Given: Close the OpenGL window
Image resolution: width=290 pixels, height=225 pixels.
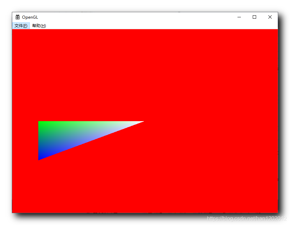Looking at the screenshot, I should (270, 17).
